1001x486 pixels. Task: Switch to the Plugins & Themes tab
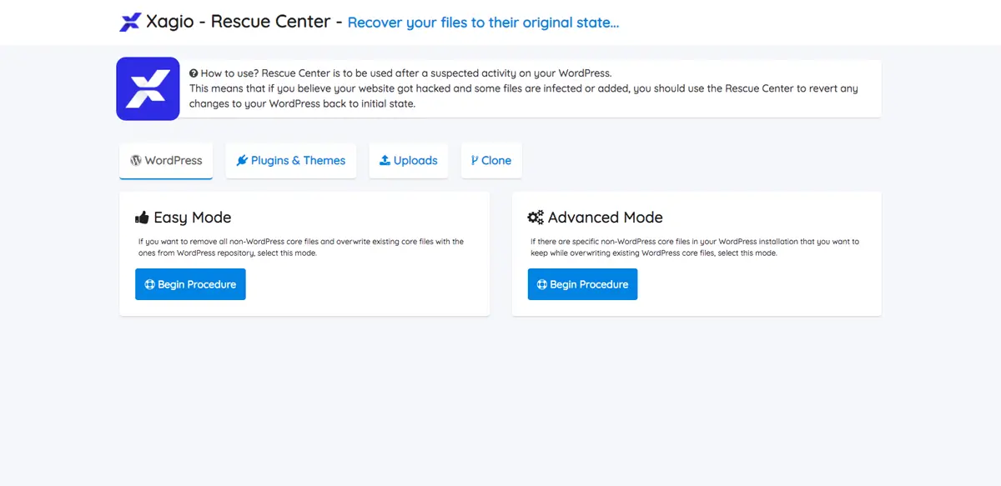pyautogui.click(x=290, y=160)
